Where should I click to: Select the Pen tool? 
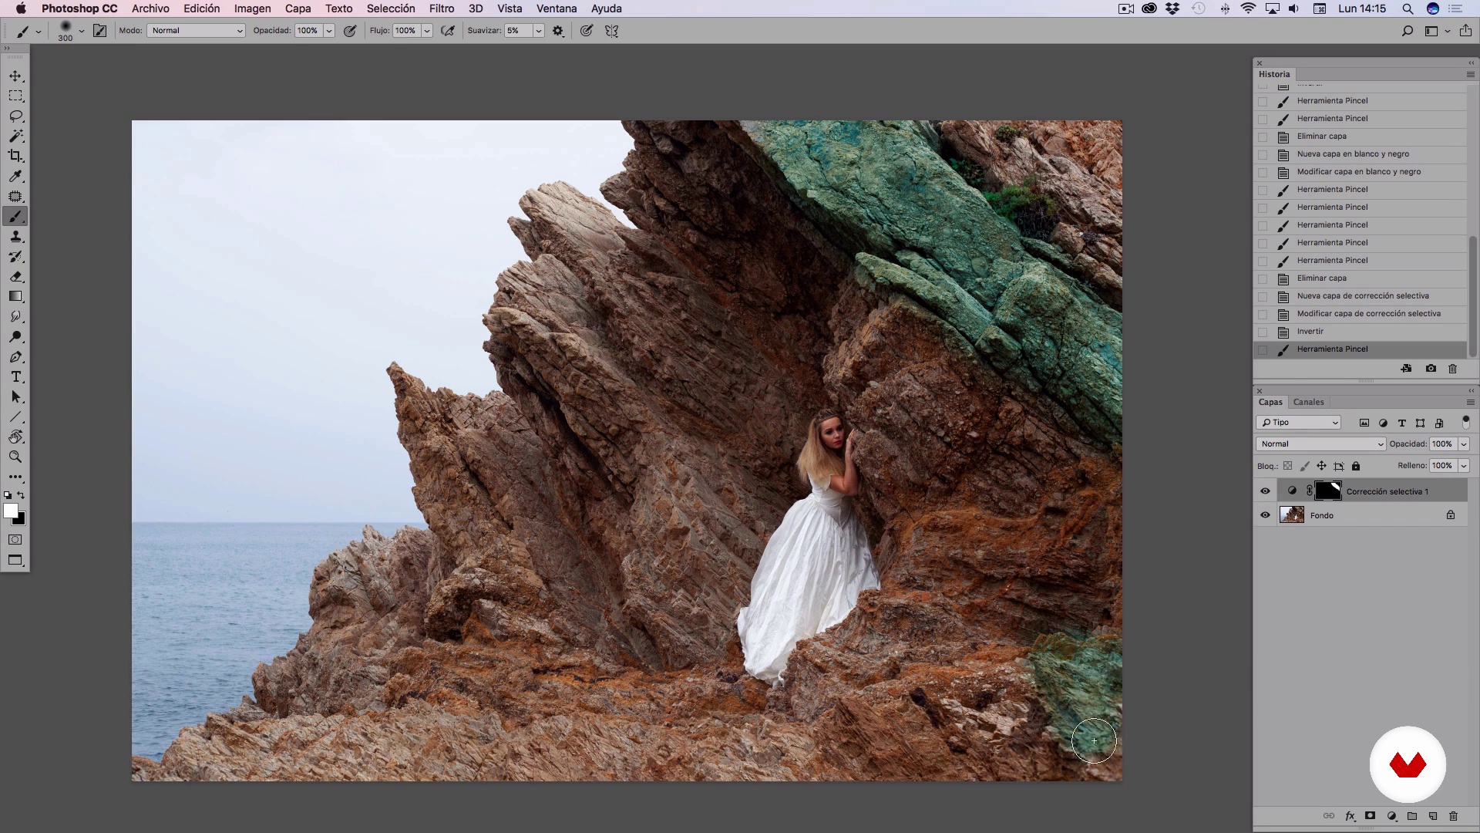[x=15, y=357]
